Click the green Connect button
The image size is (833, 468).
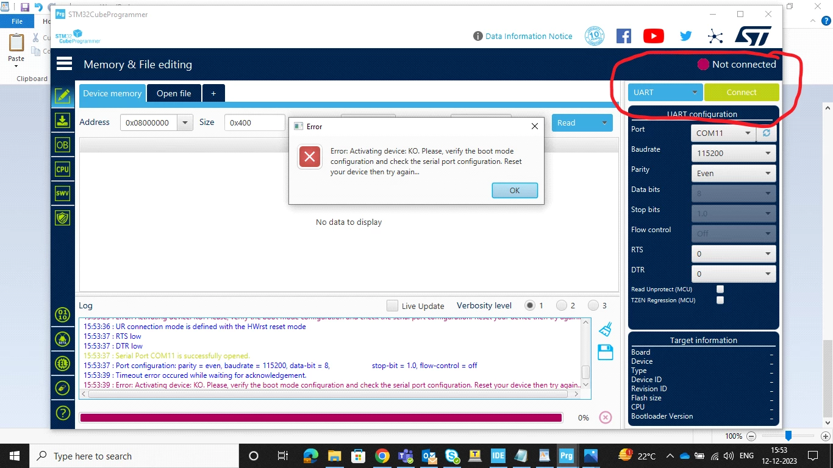[742, 93]
